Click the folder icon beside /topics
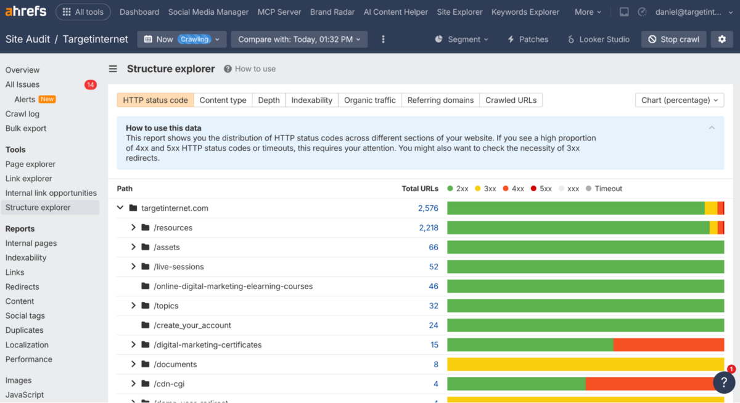740x403 pixels. coord(146,306)
